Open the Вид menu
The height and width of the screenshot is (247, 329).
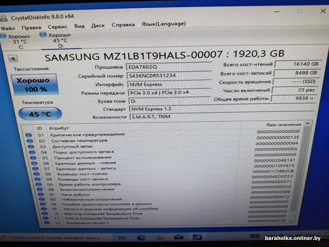(x=79, y=26)
